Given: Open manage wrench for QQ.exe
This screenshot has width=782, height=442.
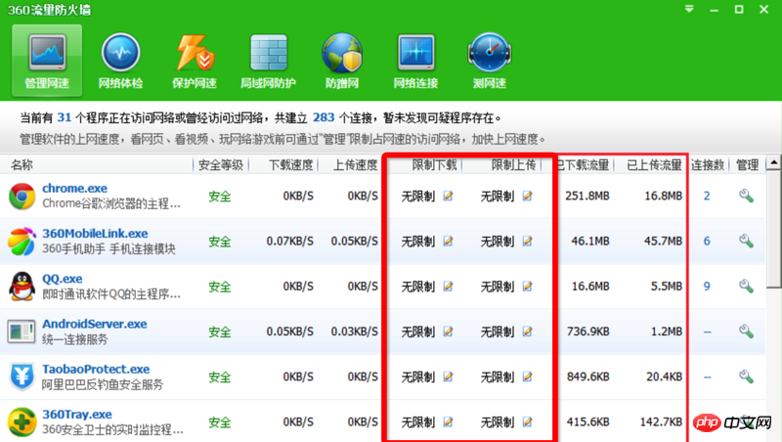Looking at the screenshot, I should (746, 287).
